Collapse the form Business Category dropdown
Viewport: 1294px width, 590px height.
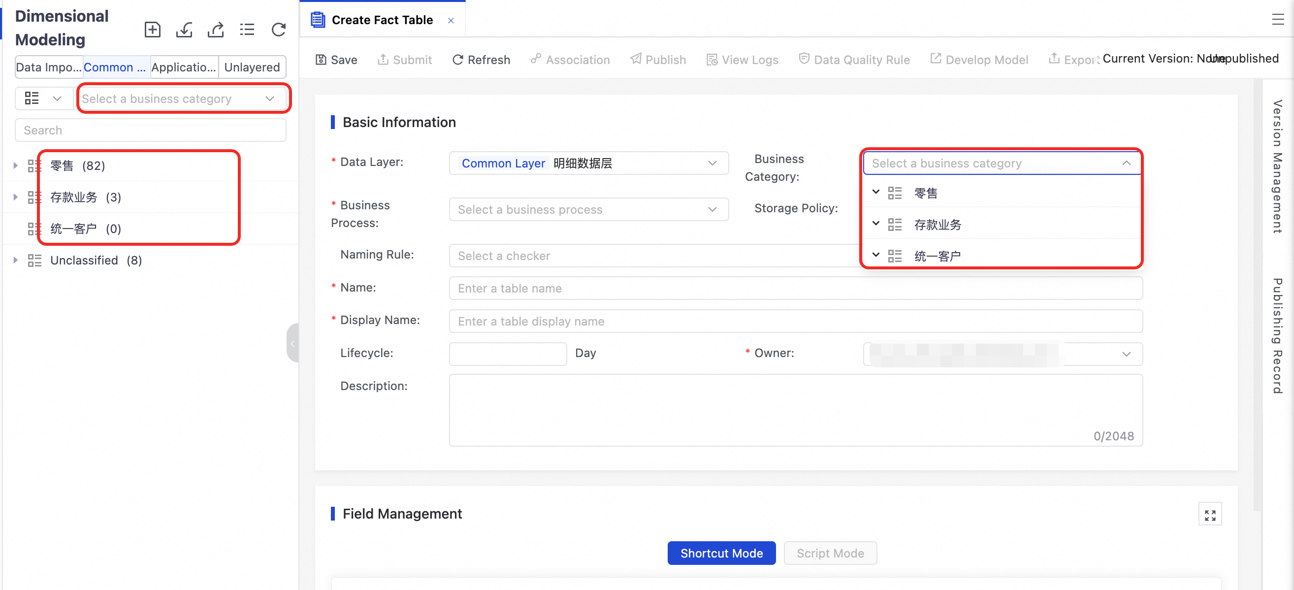point(1126,164)
